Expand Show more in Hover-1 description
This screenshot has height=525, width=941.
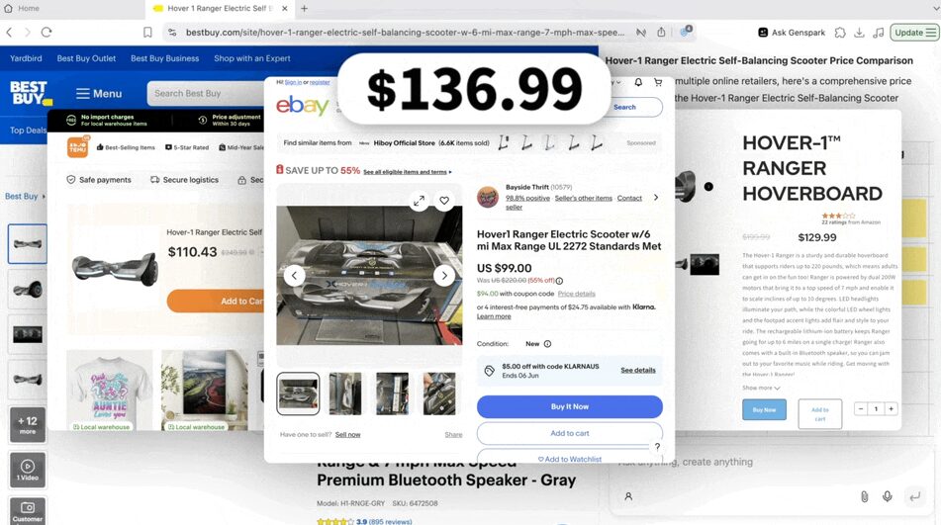(761, 388)
